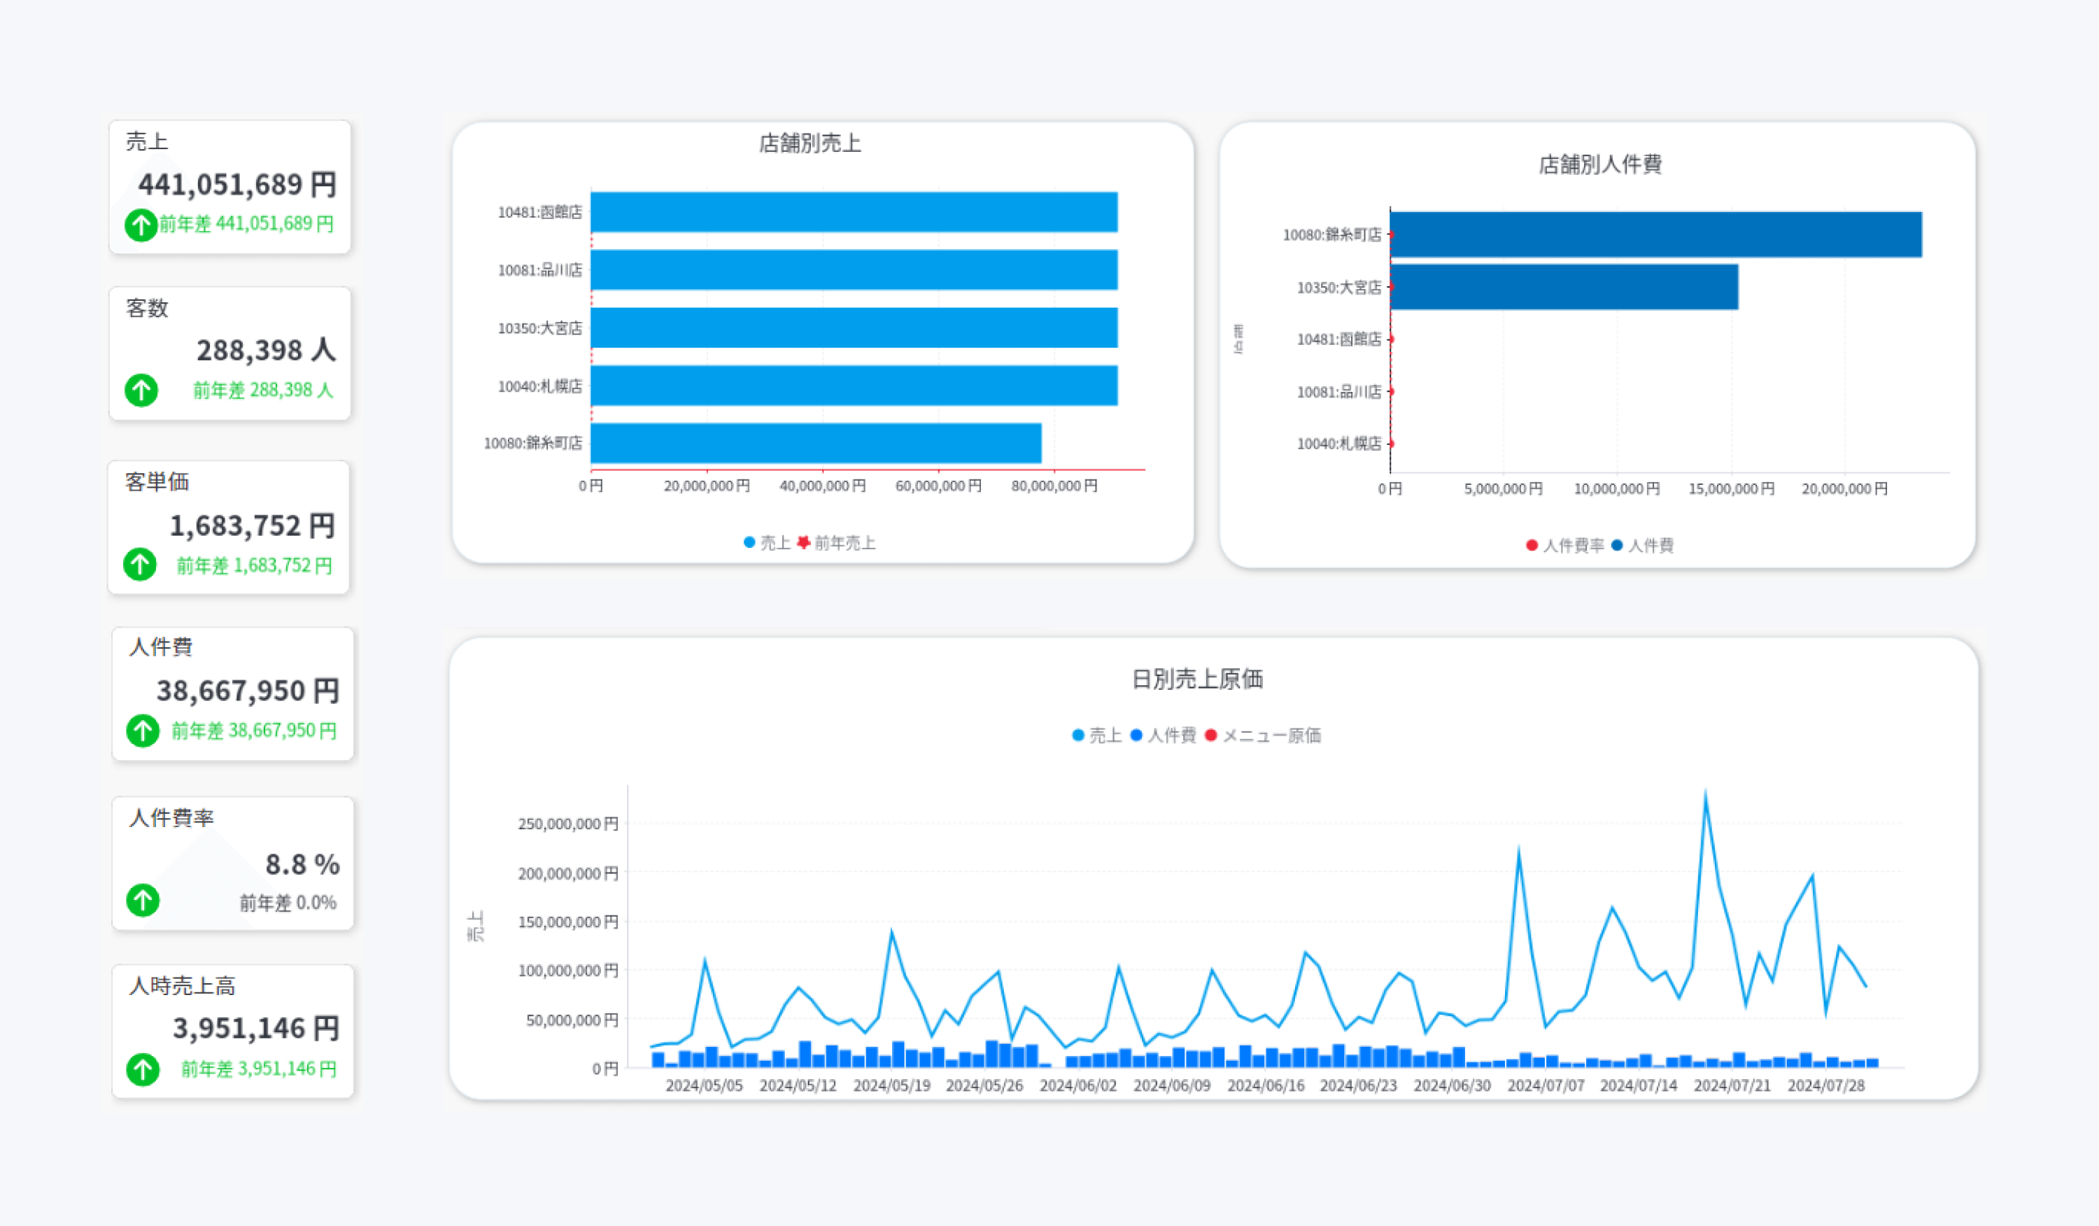Click the 10350:大宮店 bar in 店舗別人件費
Viewport: 2099px width, 1226px height.
[1564, 288]
